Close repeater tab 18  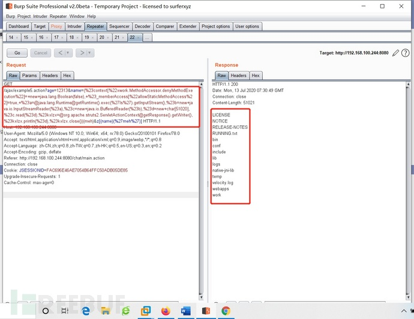tap(77, 37)
